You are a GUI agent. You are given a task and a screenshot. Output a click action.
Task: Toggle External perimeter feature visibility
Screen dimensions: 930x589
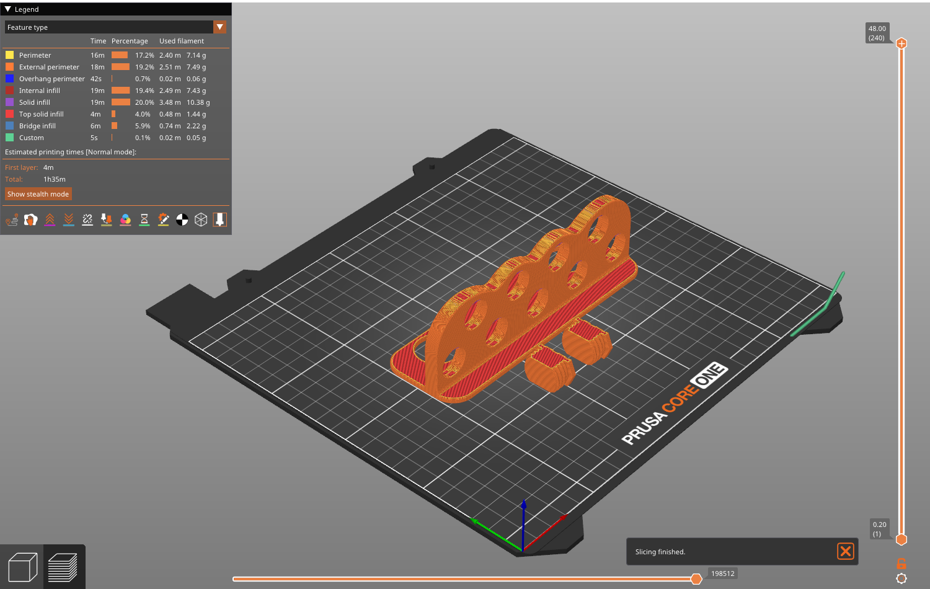click(x=116, y=67)
